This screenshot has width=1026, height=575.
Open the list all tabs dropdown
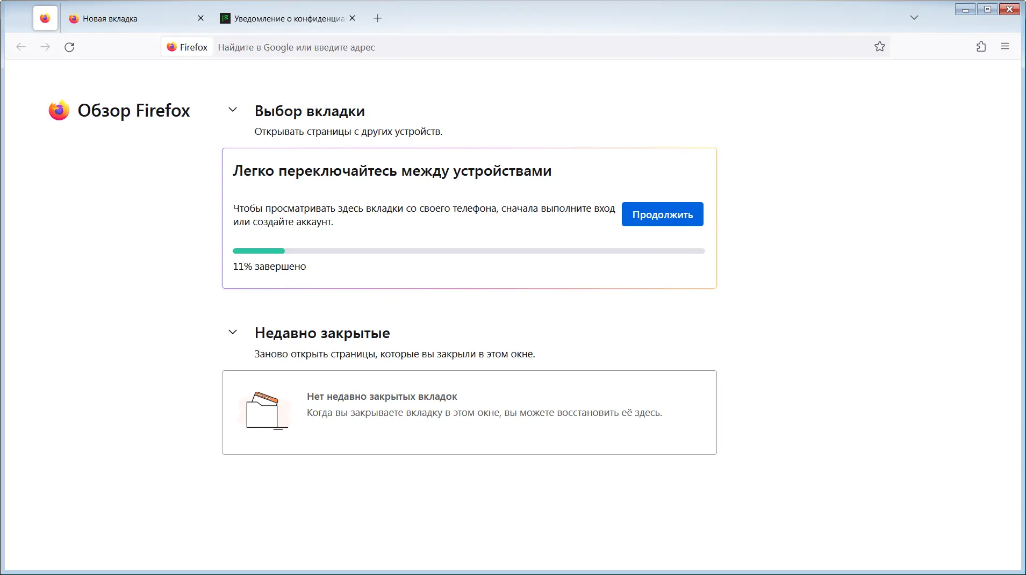pos(914,17)
